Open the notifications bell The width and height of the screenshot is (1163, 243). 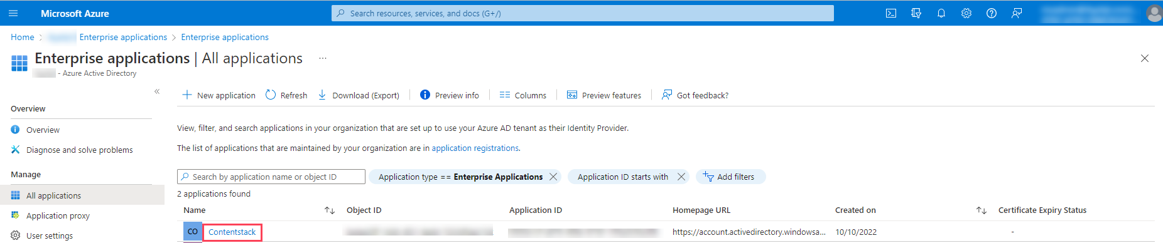click(941, 13)
